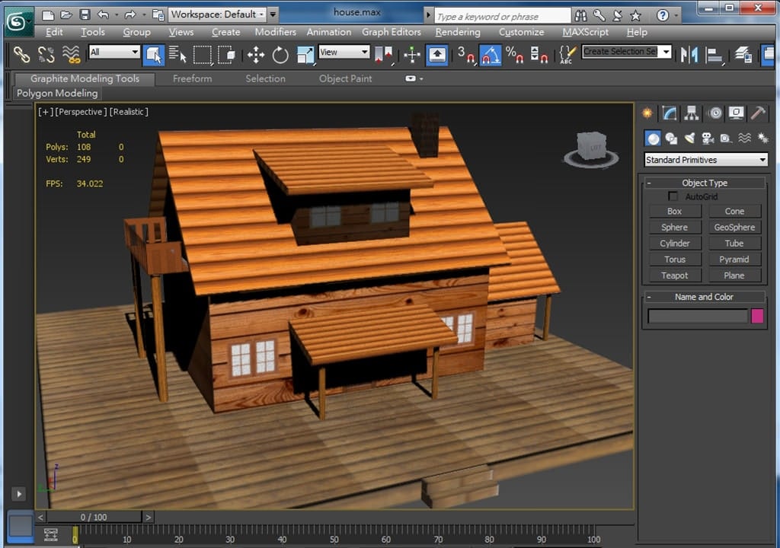This screenshot has width=780, height=548.
Task: Open the Standard Primitives dropdown
Action: pyautogui.click(x=705, y=160)
